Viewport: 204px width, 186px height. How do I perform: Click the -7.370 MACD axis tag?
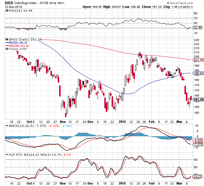tap(198, 144)
